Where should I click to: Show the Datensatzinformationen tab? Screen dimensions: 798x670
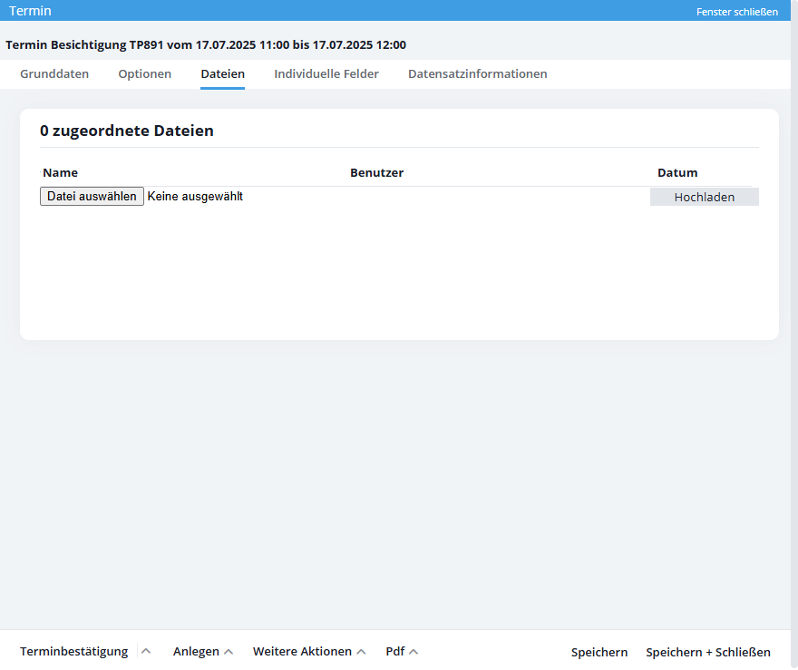(477, 73)
